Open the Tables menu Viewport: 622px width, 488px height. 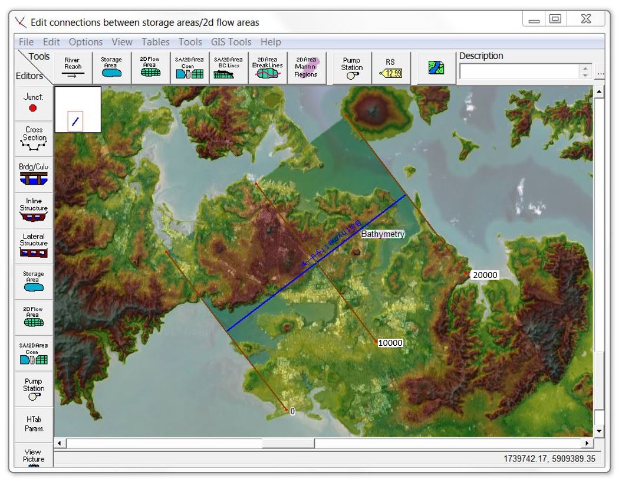[x=156, y=42]
